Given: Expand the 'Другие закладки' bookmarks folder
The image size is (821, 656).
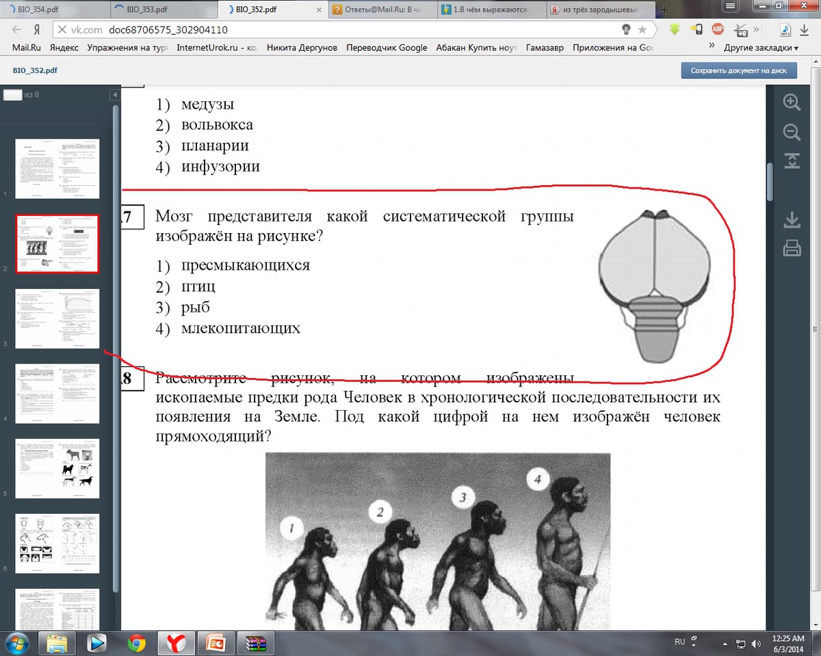Looking at the screenshot, I should (761, 48).
